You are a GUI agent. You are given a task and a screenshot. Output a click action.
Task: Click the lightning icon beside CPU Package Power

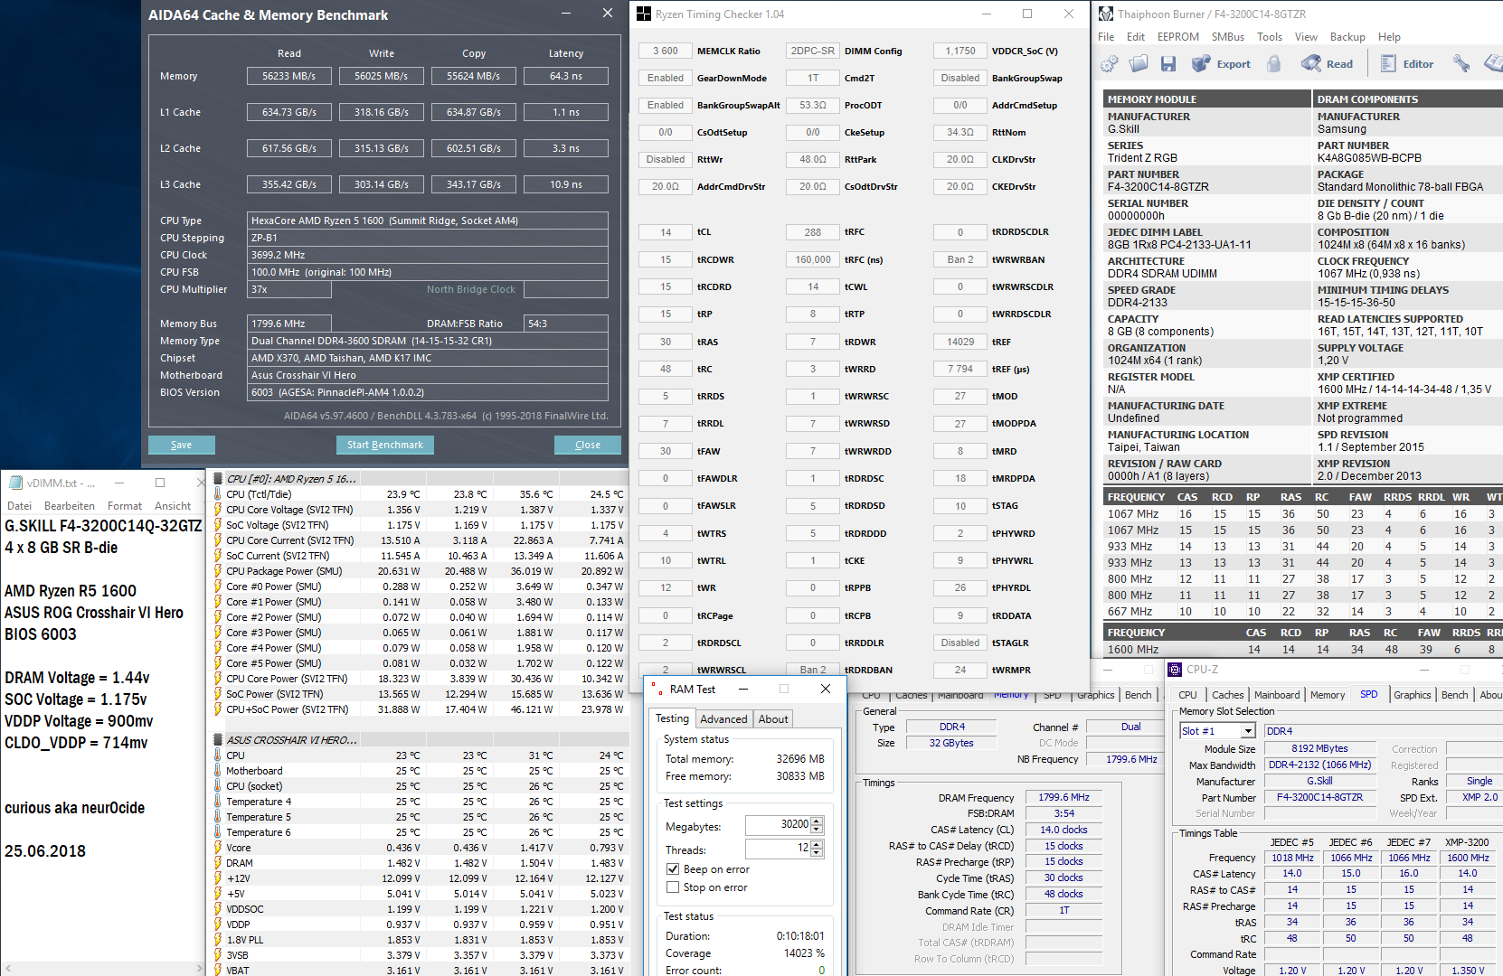(x=218, y=571)
